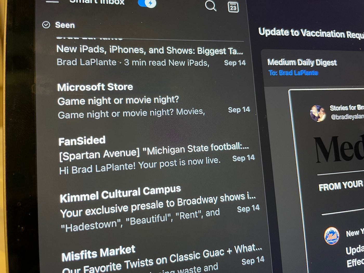The image size is (364, 273).
Task: Click the Stories for Brad profile avatar
Action: [x=318, y=113]
